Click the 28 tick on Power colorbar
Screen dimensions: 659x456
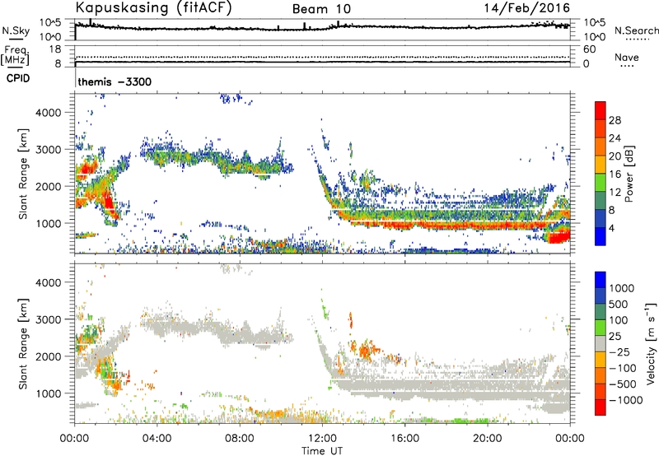615,120
